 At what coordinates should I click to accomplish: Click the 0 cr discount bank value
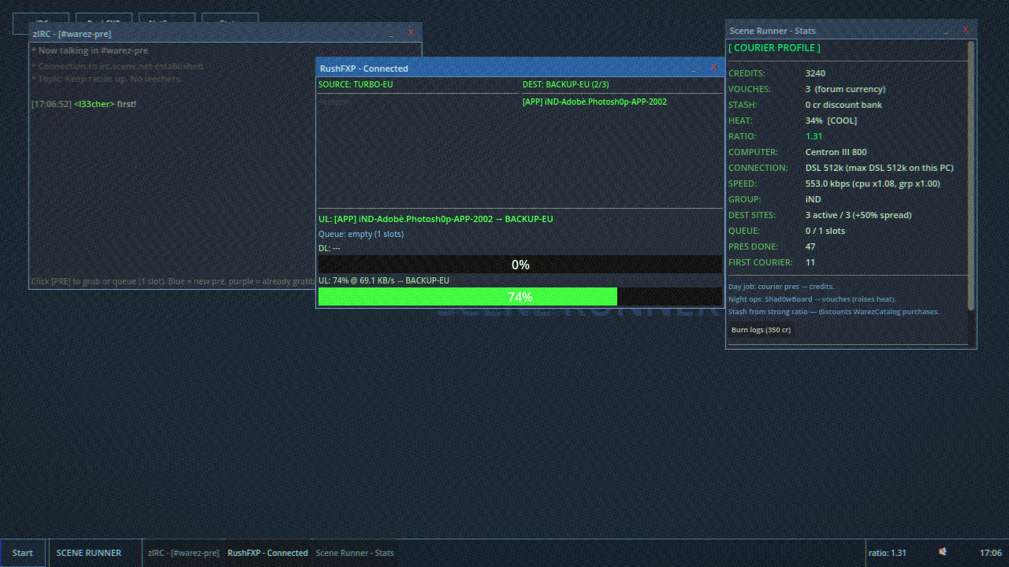pos(843,105)
